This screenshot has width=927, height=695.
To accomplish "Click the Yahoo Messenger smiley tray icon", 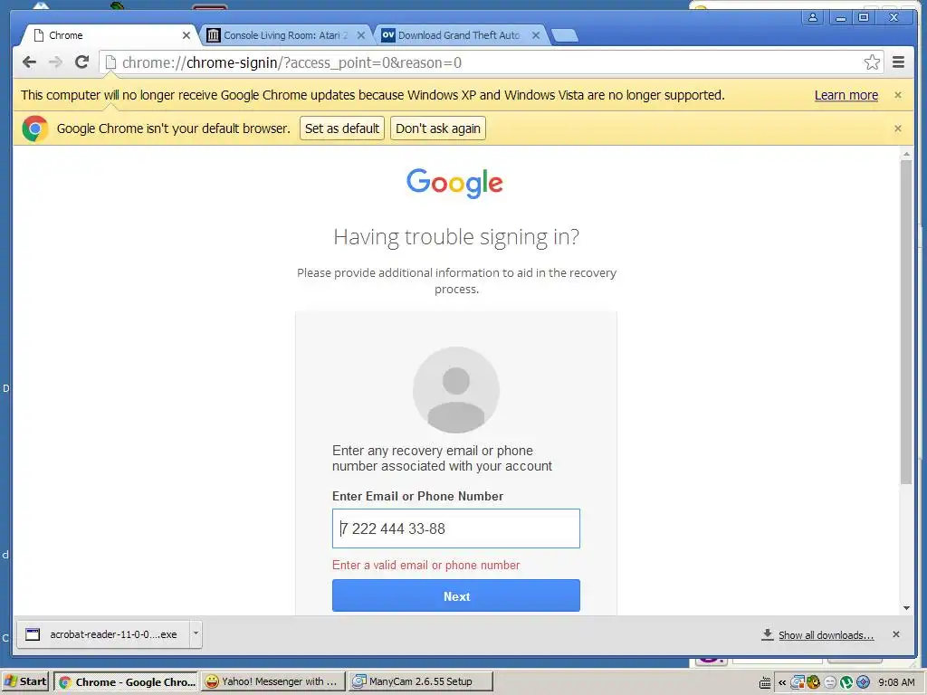I will tap(830, 682).
